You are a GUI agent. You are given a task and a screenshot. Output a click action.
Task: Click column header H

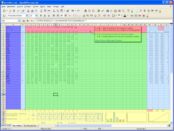(47, 25)
